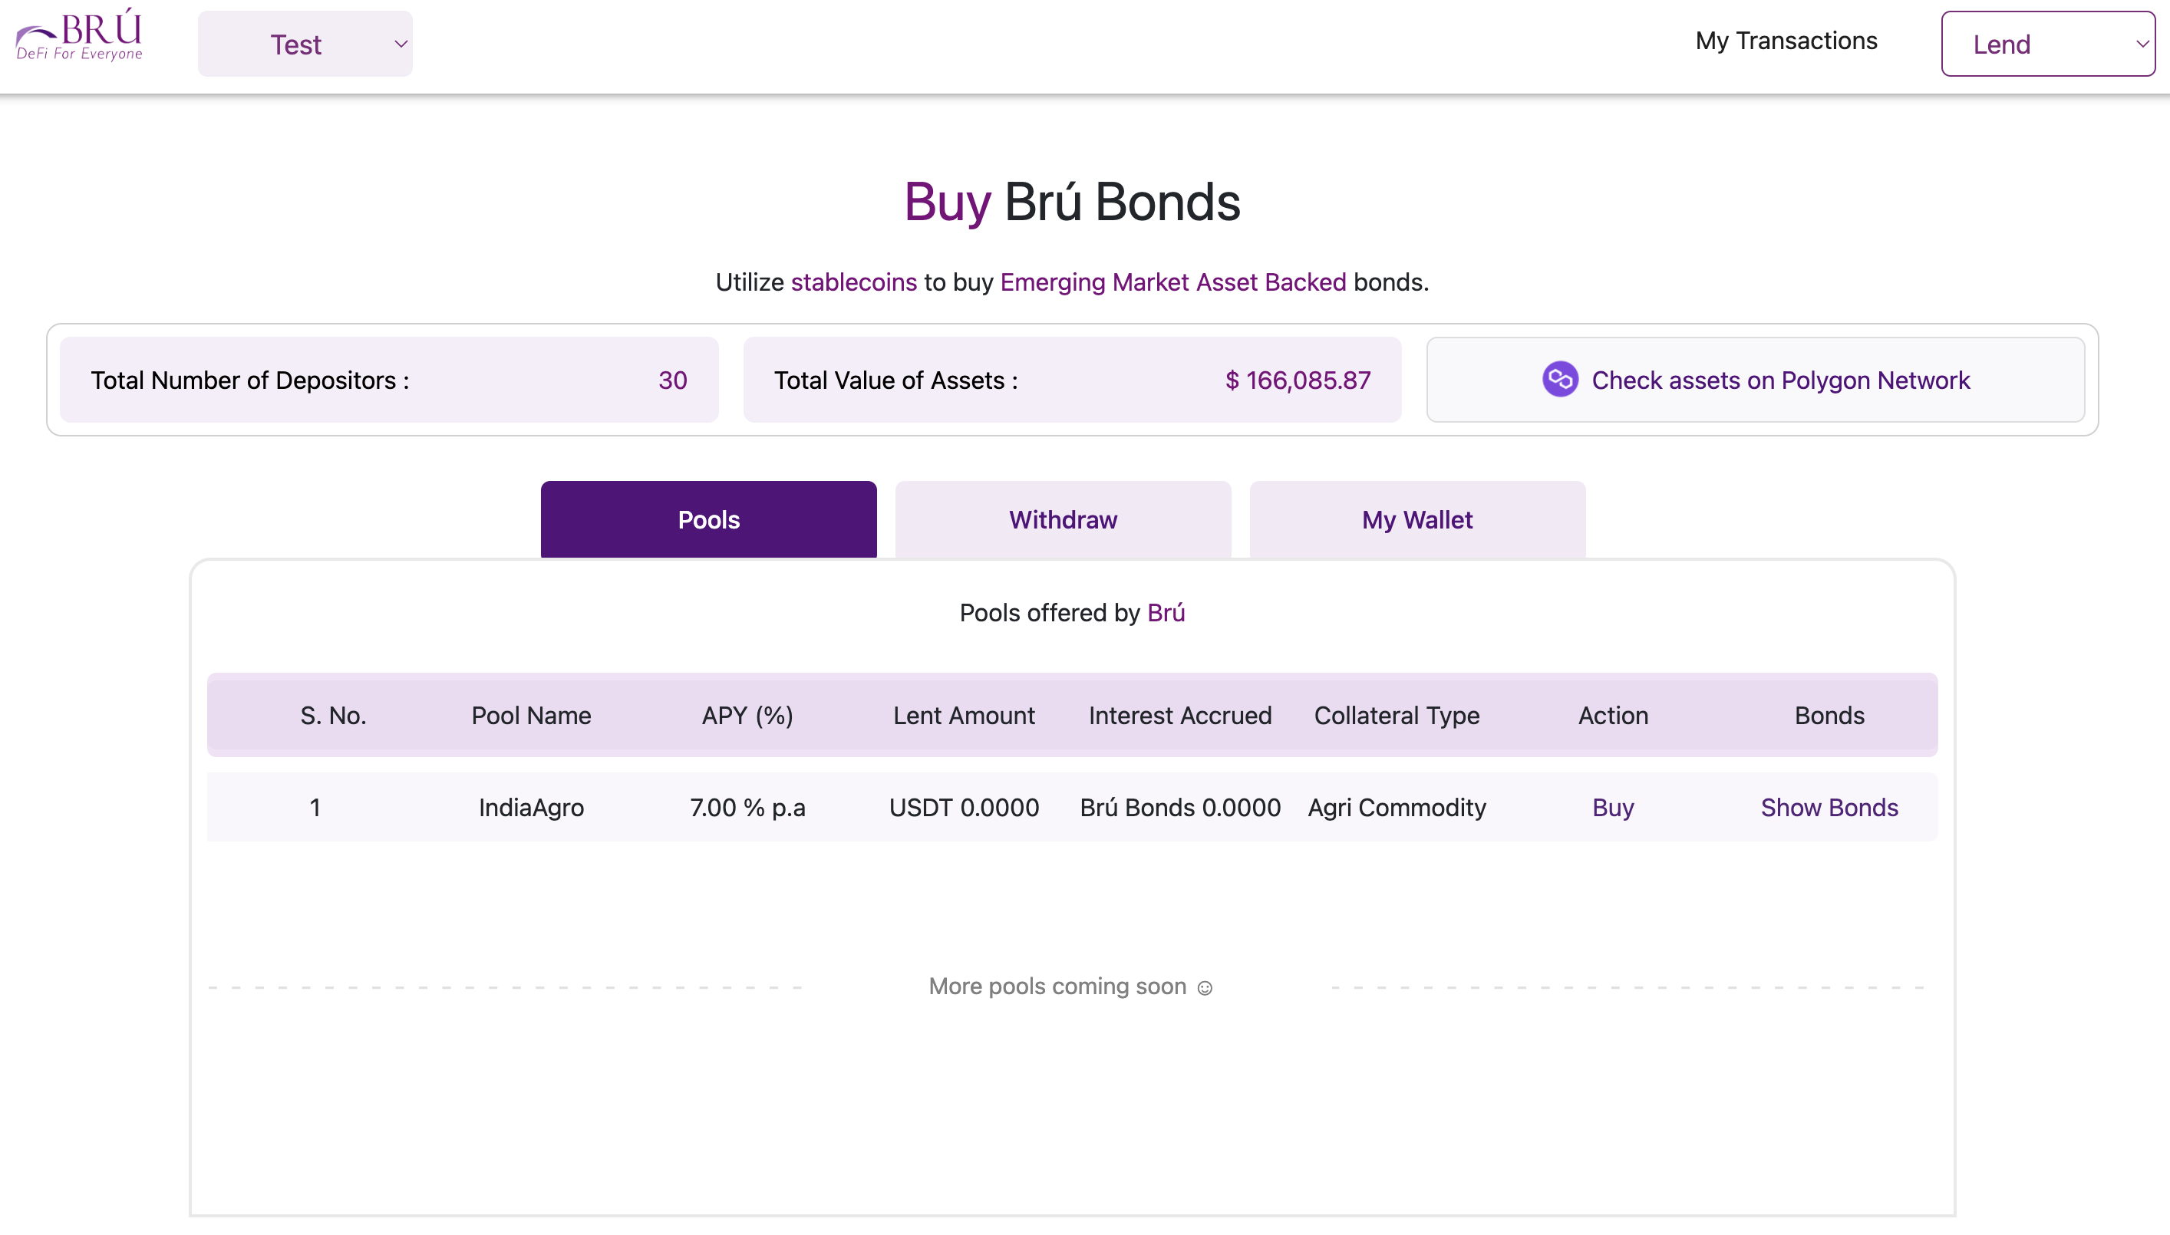Click the smiley icon after coming soon
Screen dimensions: 2170x1235
(1205, 988)
